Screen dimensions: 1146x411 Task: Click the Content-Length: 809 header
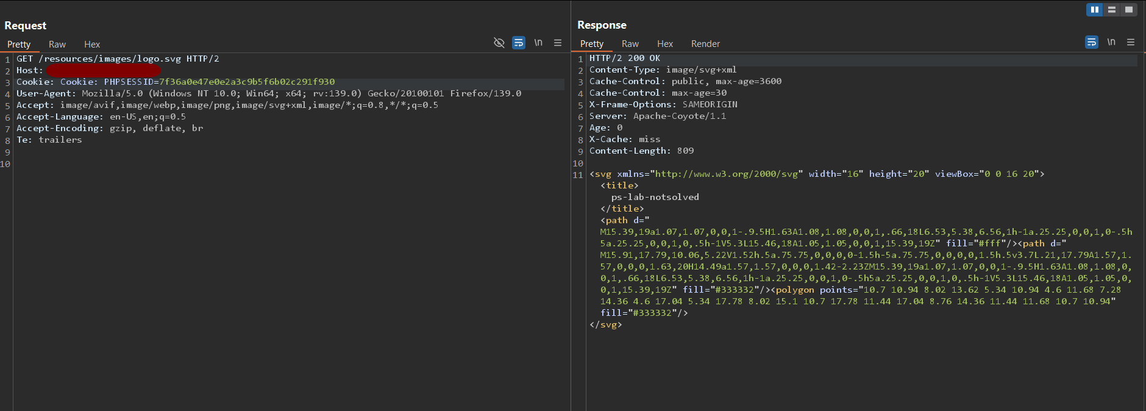[642, 151]
